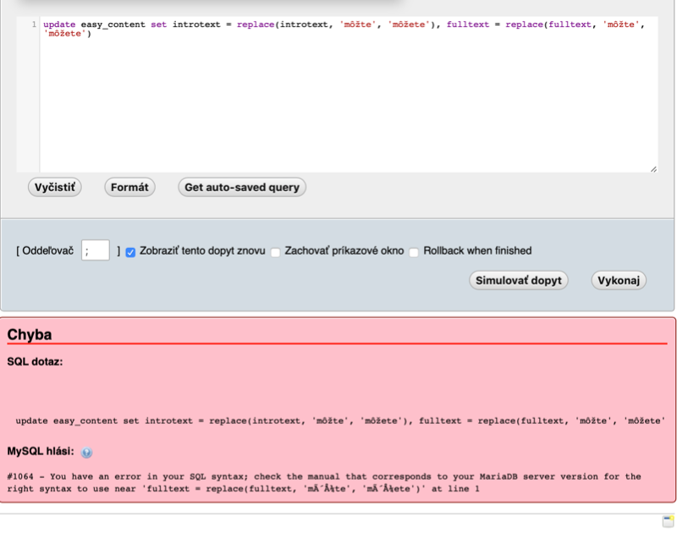
Task: Click the echoed SQL query in error box
Action: (x=338, y=420)
